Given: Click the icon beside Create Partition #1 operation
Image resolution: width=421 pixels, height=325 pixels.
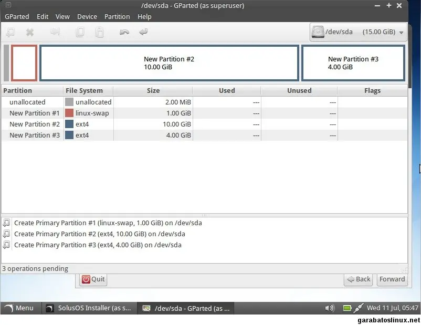Looking at the screenshot, I should 6,223.
